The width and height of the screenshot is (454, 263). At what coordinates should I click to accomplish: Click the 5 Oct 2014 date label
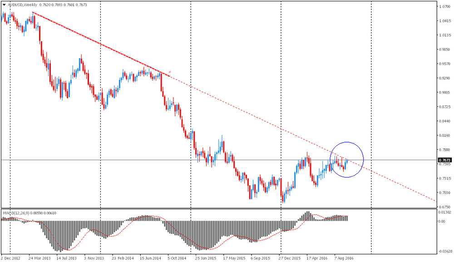(x=177, y=258)
